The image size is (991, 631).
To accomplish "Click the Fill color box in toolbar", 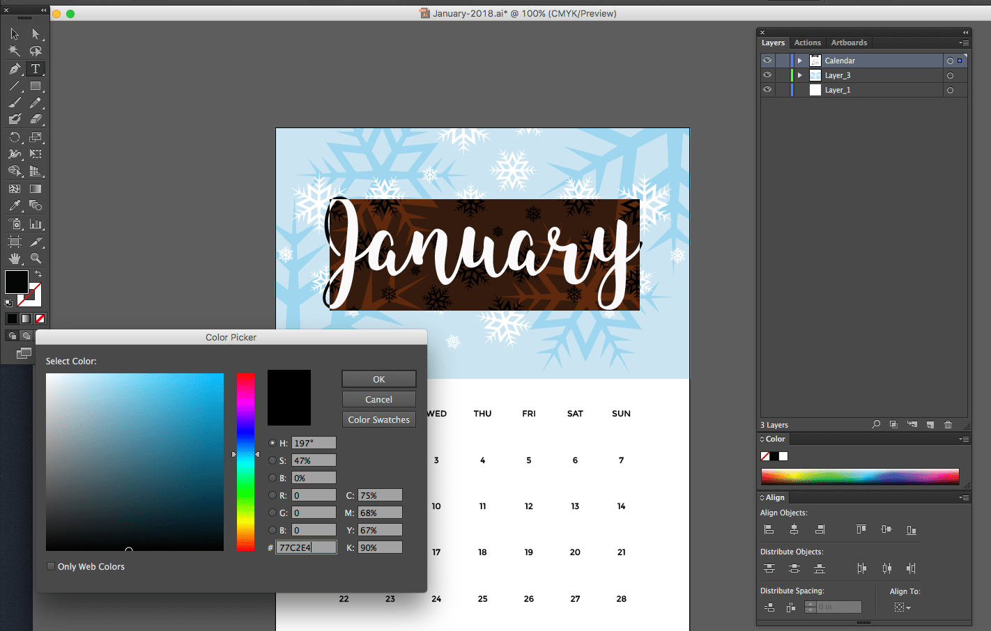I will 16,282.
